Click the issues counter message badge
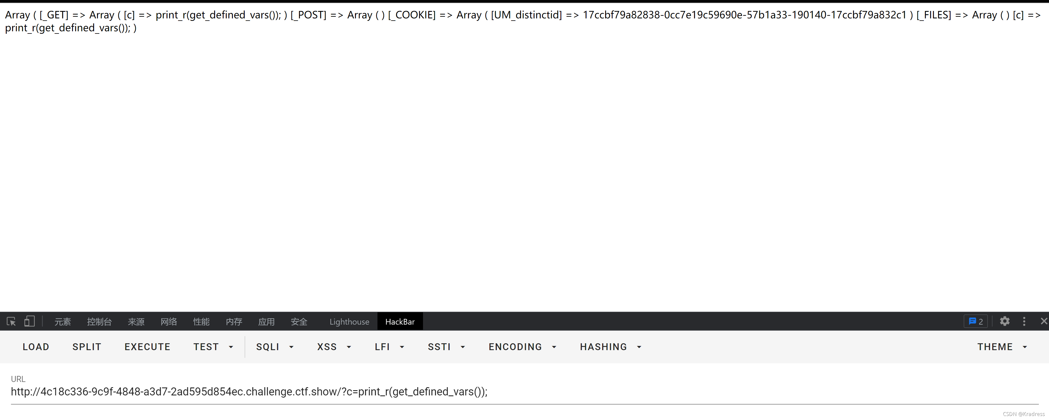 pos(976,321)
